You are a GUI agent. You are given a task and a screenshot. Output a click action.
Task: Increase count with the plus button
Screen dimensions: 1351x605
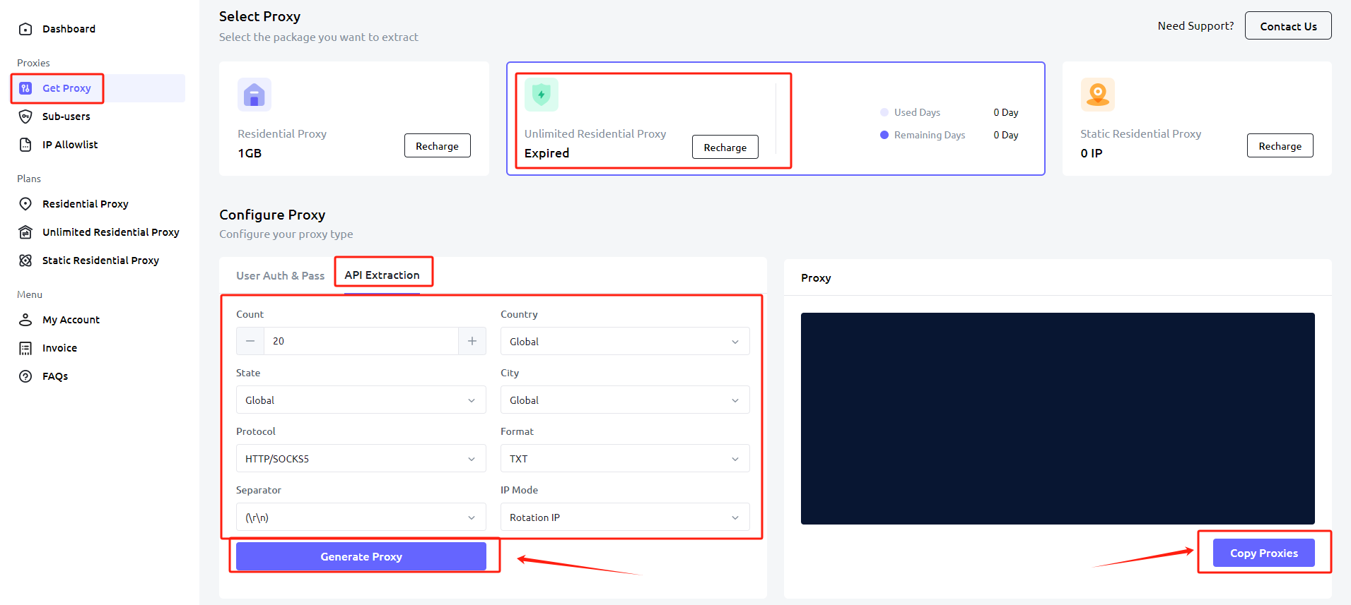[x=472, y=341]
